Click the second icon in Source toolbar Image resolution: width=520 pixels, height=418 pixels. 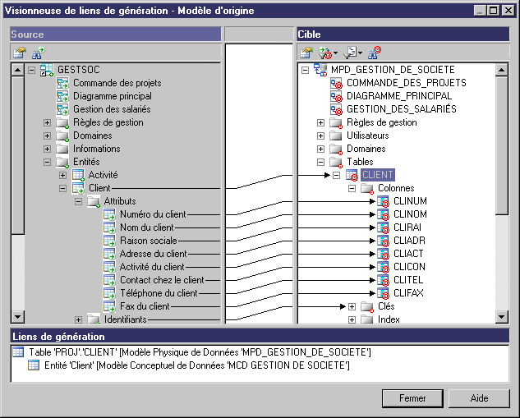37,53
